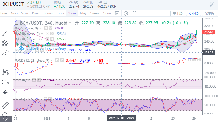
Task: Open 深度图 depth chart
Action: coord(209,13)
